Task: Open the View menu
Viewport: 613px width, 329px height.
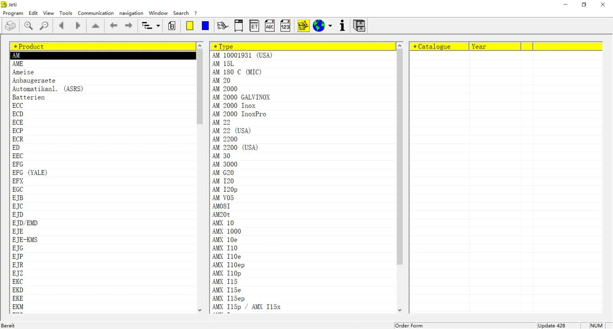Action: 49,13
